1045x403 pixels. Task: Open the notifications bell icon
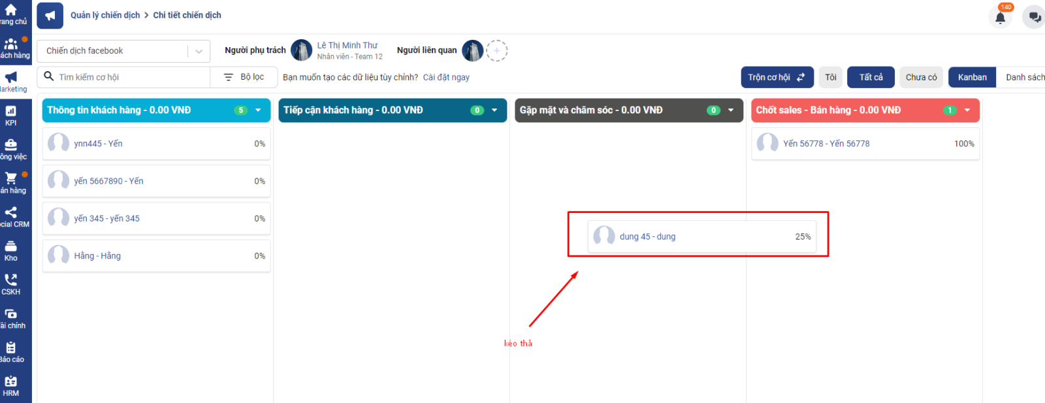coord(1000,18)
